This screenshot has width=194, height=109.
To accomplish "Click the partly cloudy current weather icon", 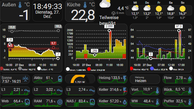I will click(105, 4).
